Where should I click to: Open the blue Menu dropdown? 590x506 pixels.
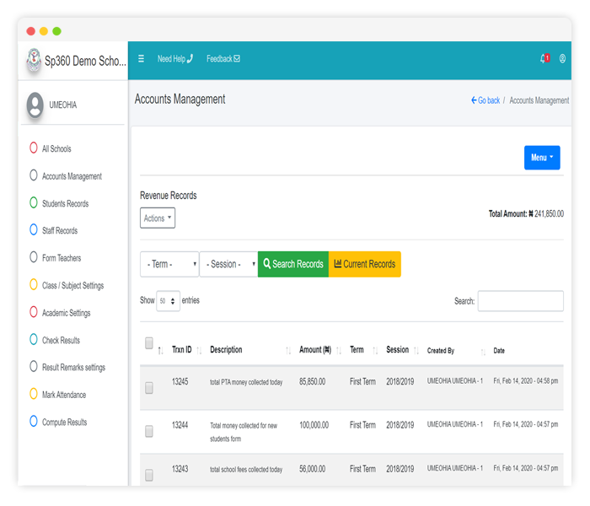coord(542,158)
